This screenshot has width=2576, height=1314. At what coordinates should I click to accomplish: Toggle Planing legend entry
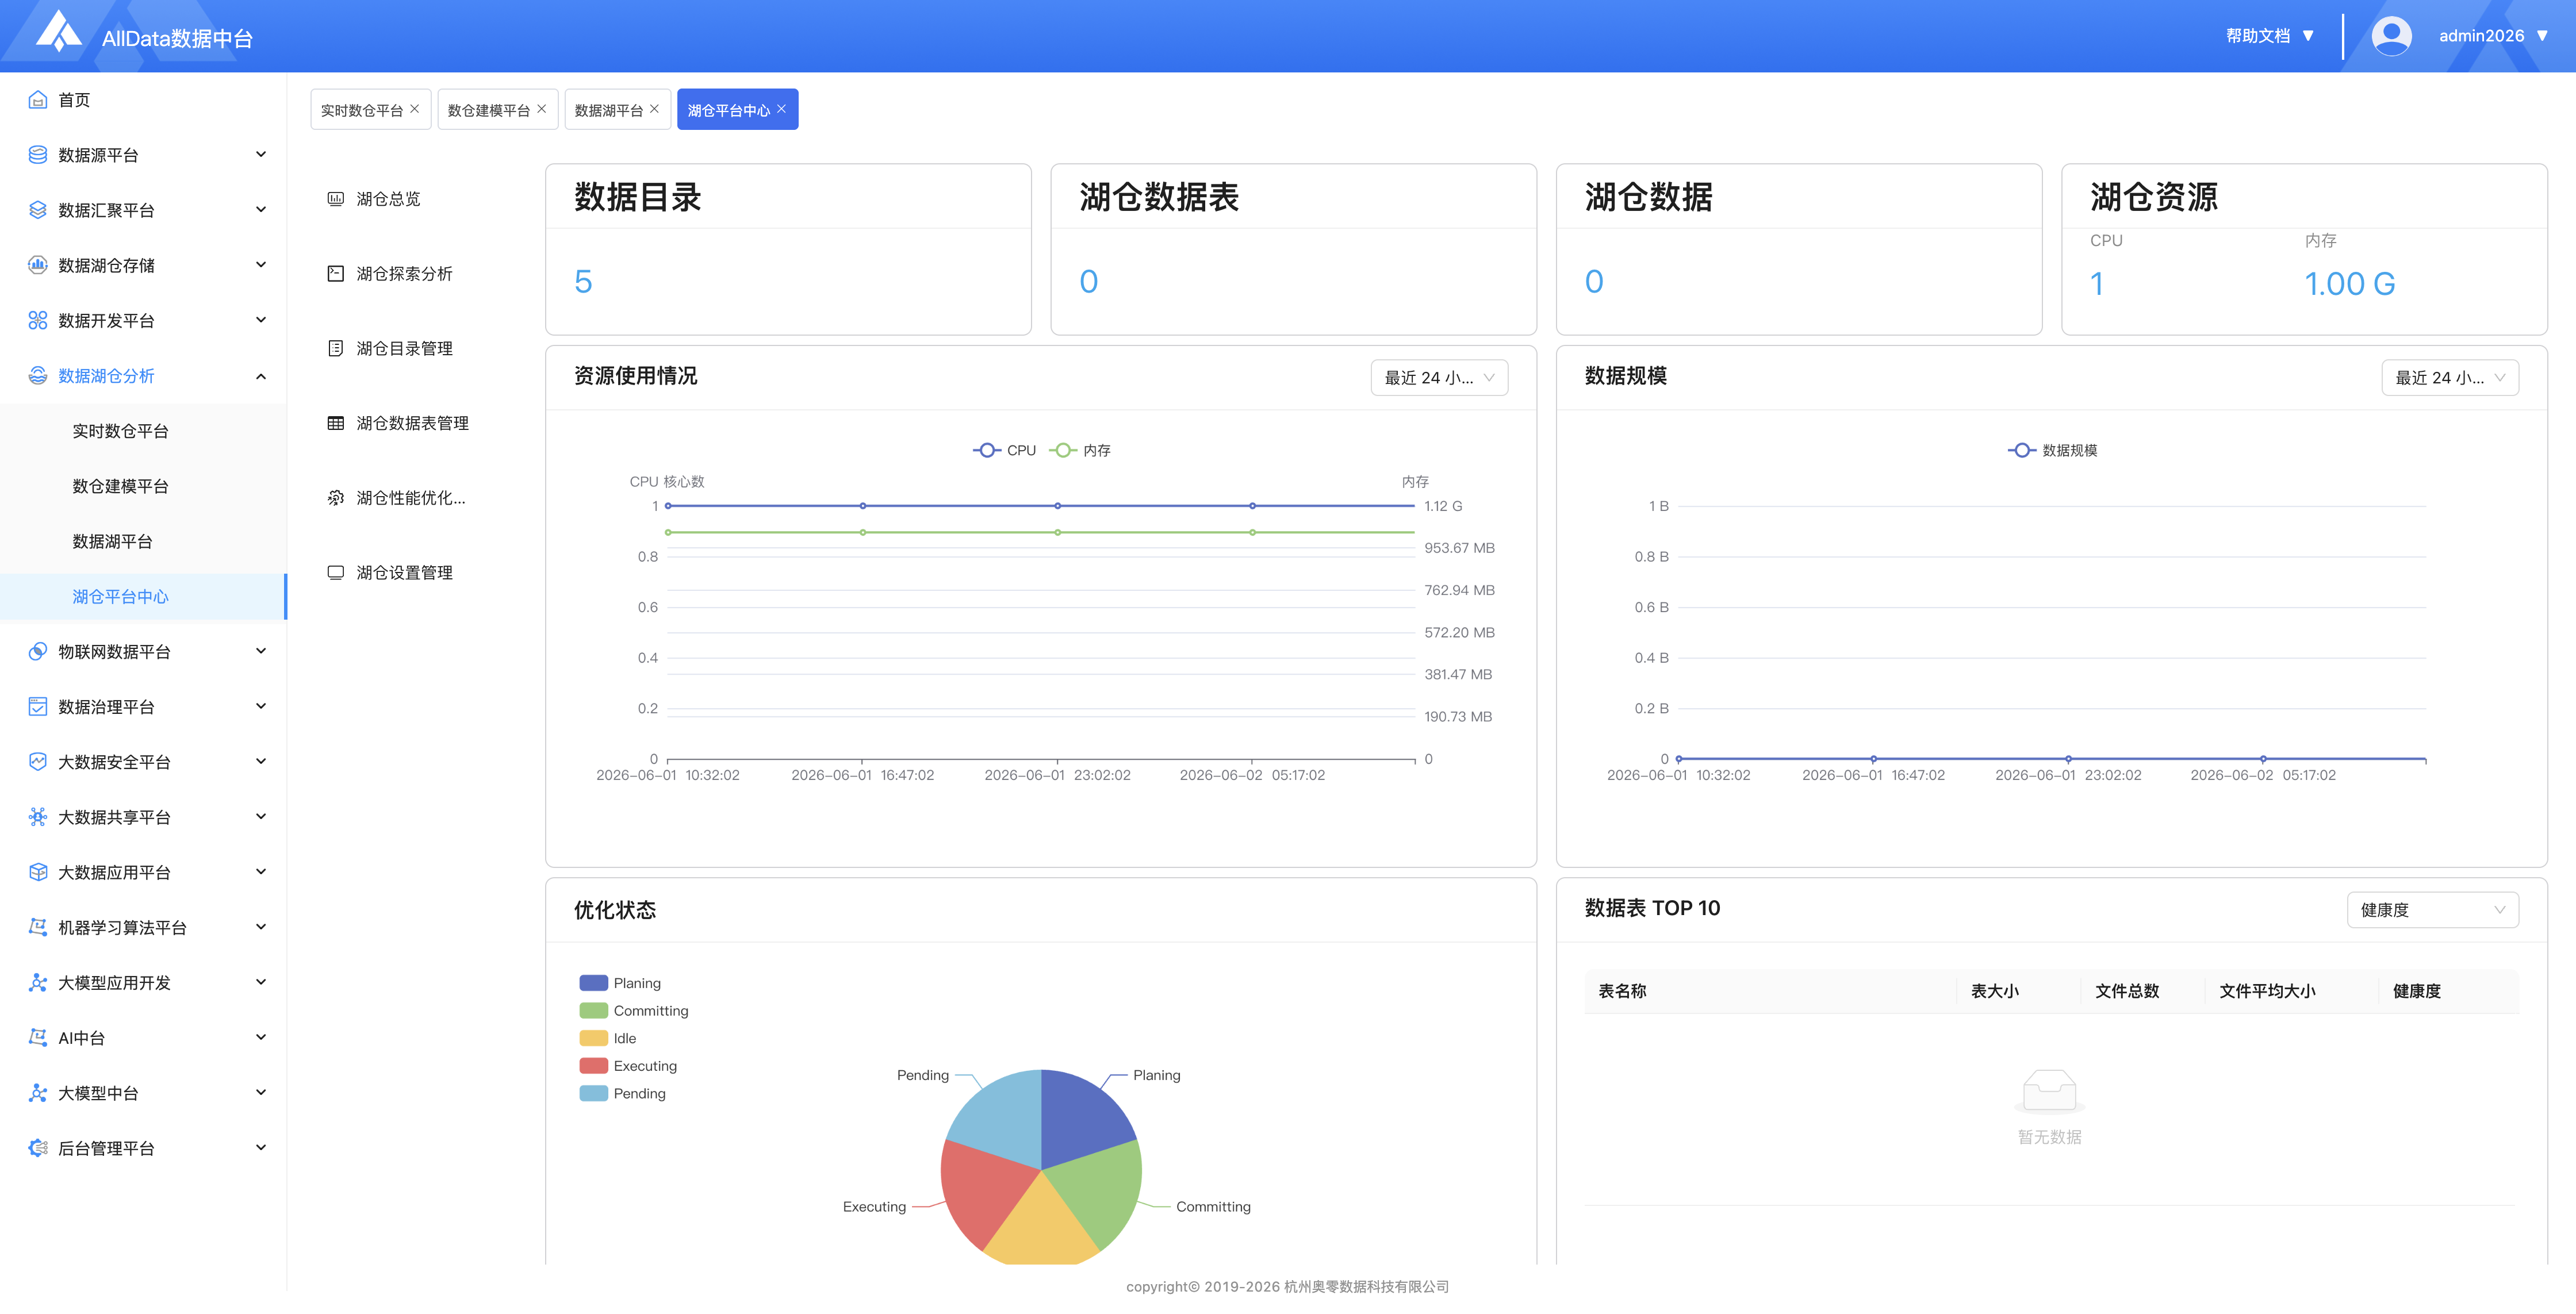[620, 983]
